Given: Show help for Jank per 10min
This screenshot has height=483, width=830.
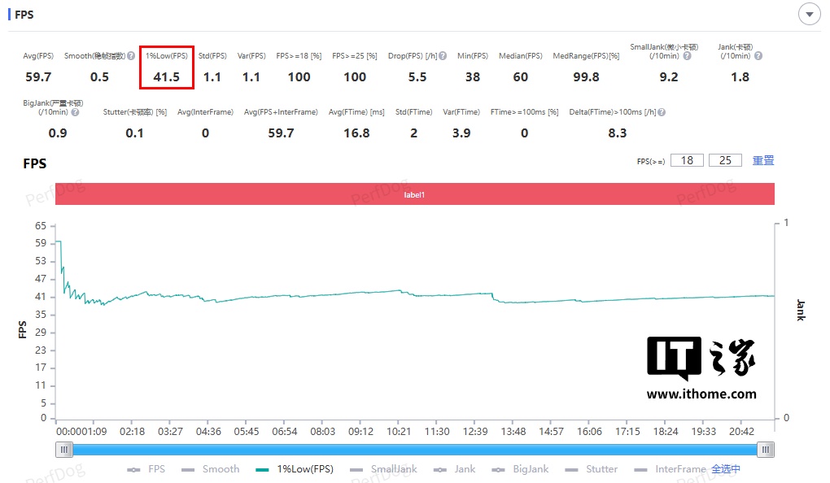Looking at the screenshot, I should click(x=758, y=56).
